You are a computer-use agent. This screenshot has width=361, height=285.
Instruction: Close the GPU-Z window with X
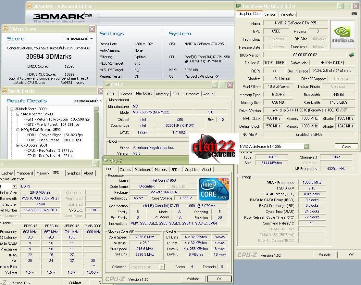(x=355, y=6)
